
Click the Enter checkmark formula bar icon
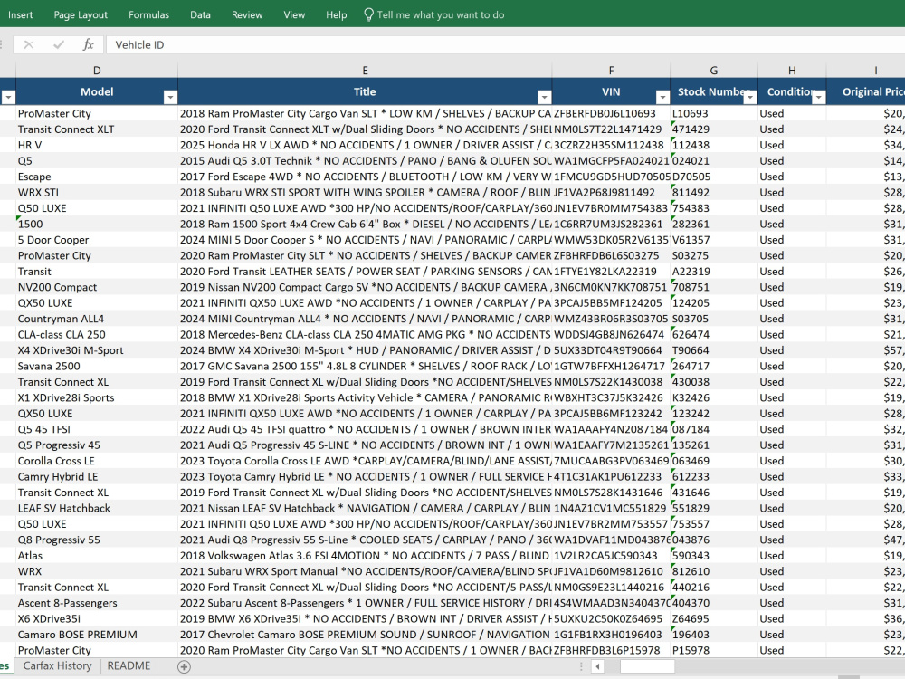pyautogui.click(x=58, y=44)
